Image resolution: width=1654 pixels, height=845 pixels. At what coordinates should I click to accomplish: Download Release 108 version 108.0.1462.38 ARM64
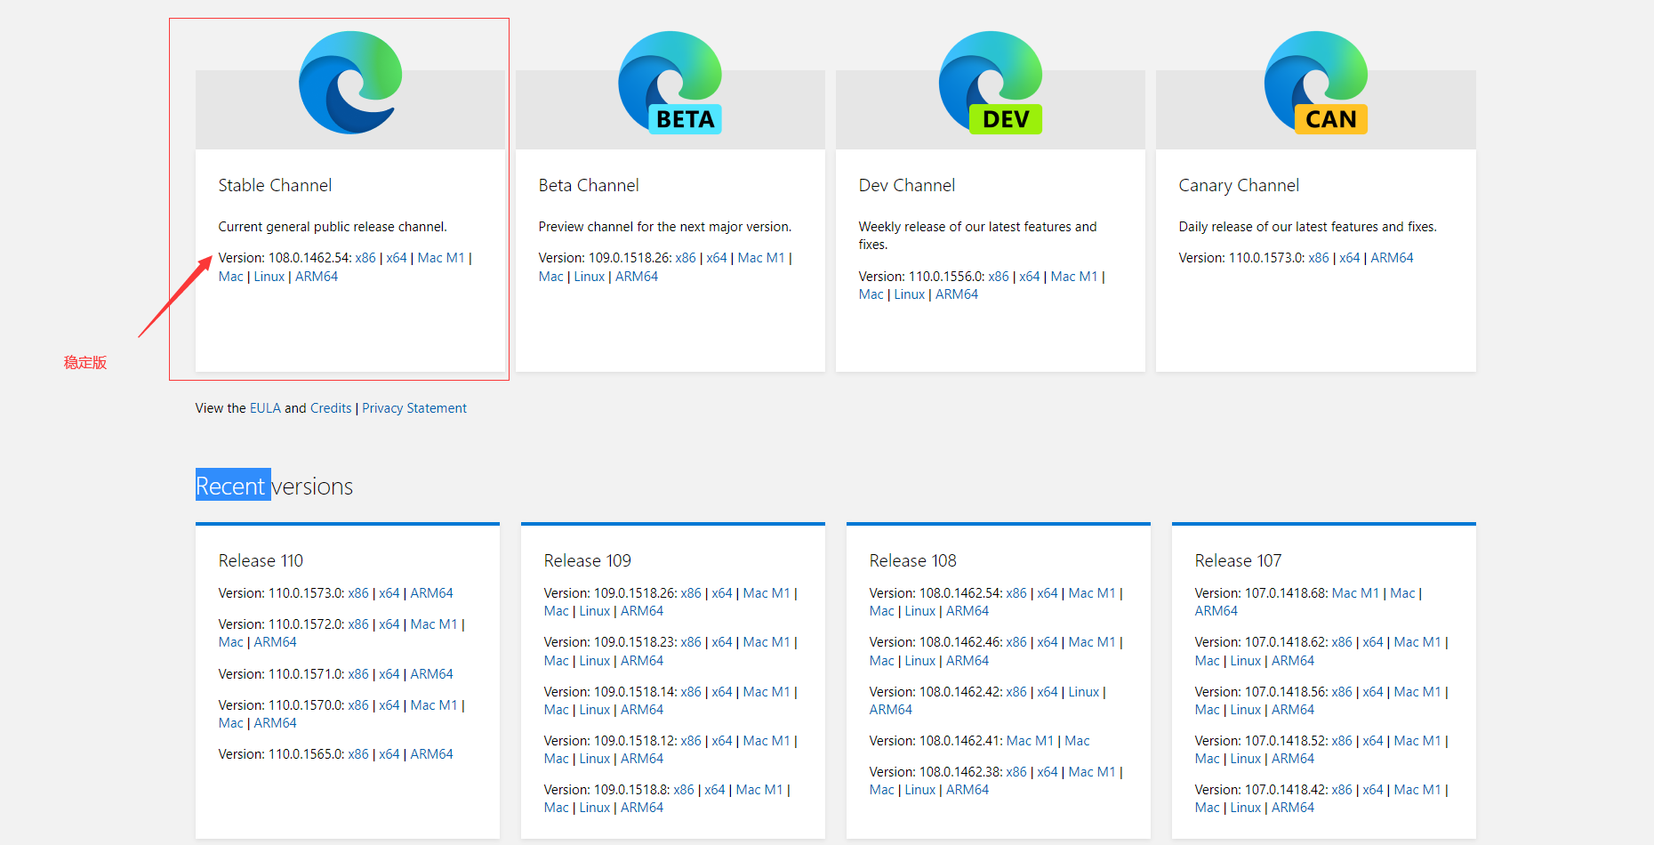click(x=968, y=790)
